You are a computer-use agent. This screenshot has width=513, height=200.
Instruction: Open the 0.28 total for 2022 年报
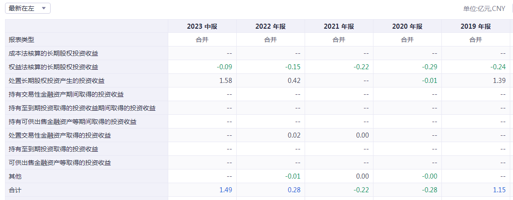click(x=294, y=190)
